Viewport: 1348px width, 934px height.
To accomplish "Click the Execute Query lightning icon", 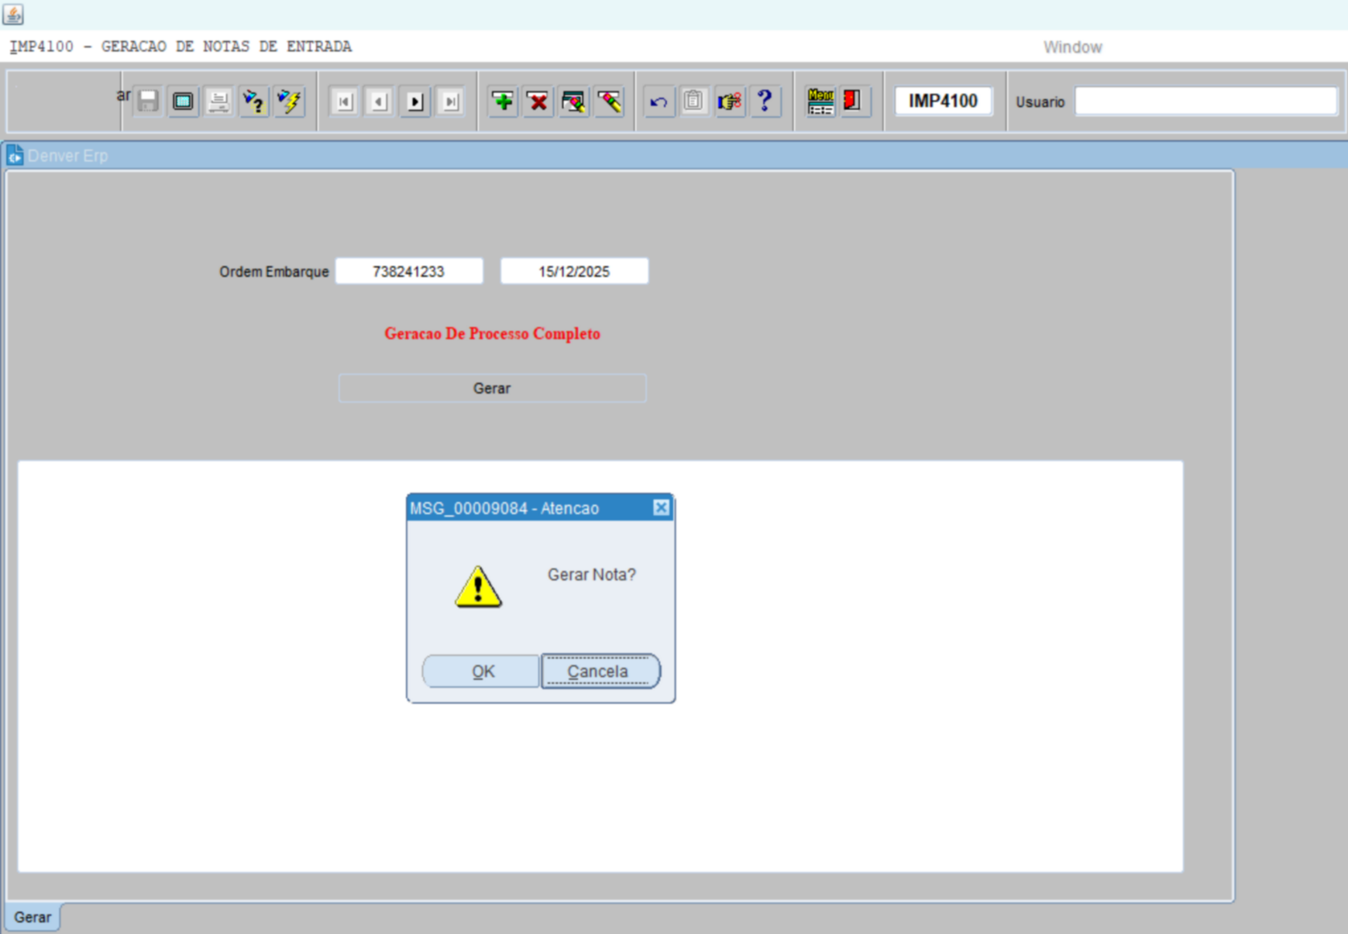I will pos(290,101).
